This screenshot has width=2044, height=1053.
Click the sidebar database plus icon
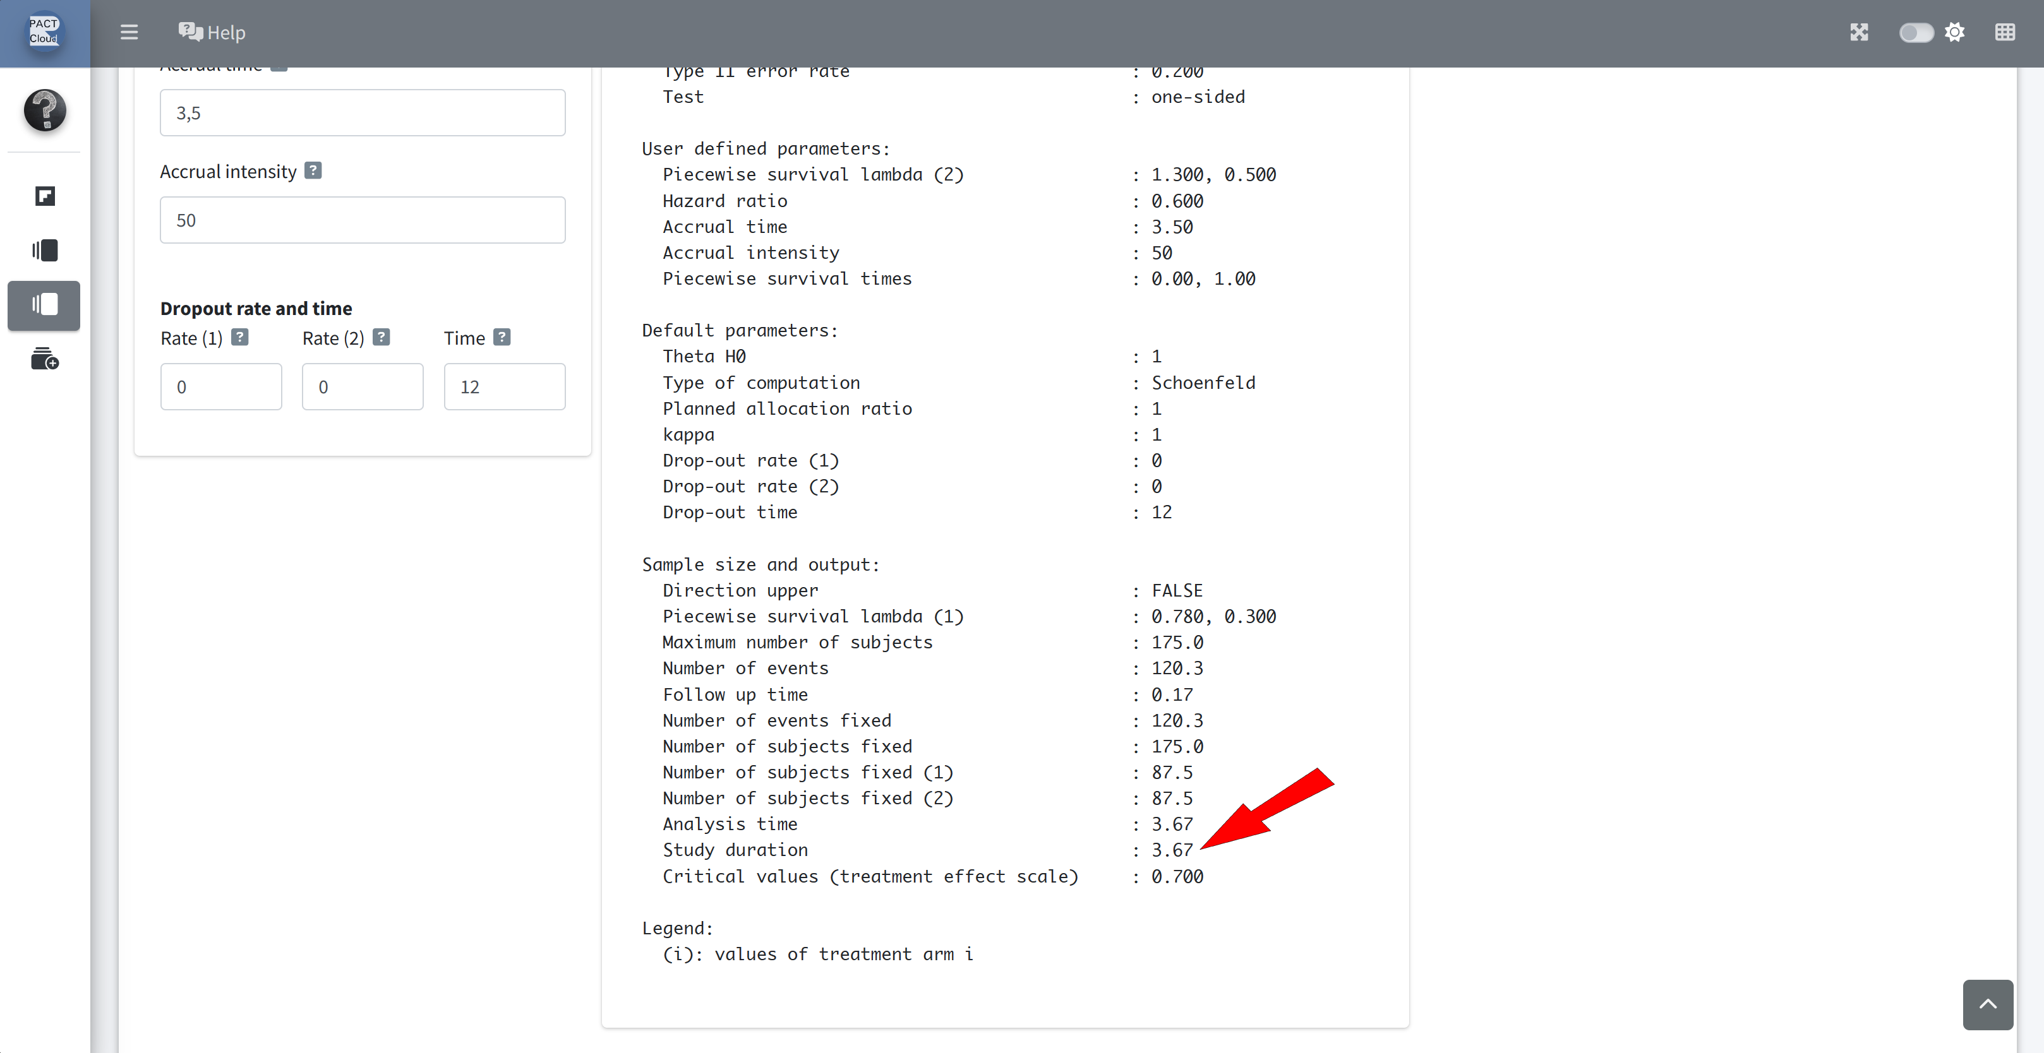tap(45, 359)
